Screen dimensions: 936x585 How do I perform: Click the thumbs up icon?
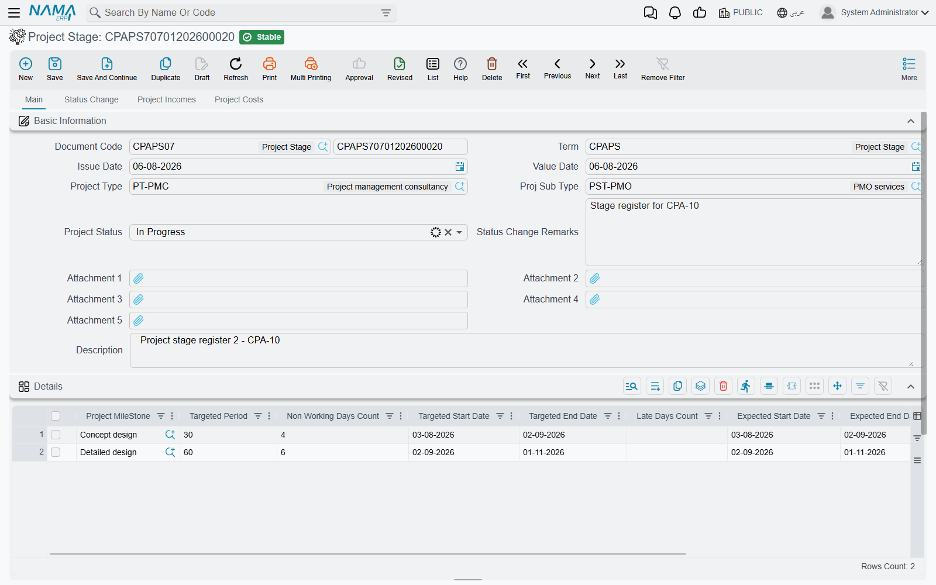(x=700, y=13)
